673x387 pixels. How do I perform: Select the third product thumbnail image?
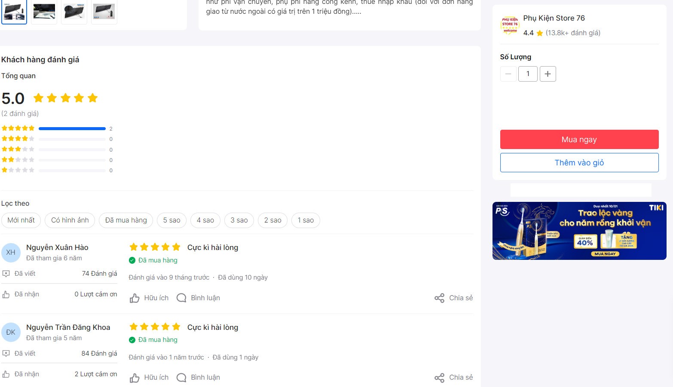click(x=74, y=11)
